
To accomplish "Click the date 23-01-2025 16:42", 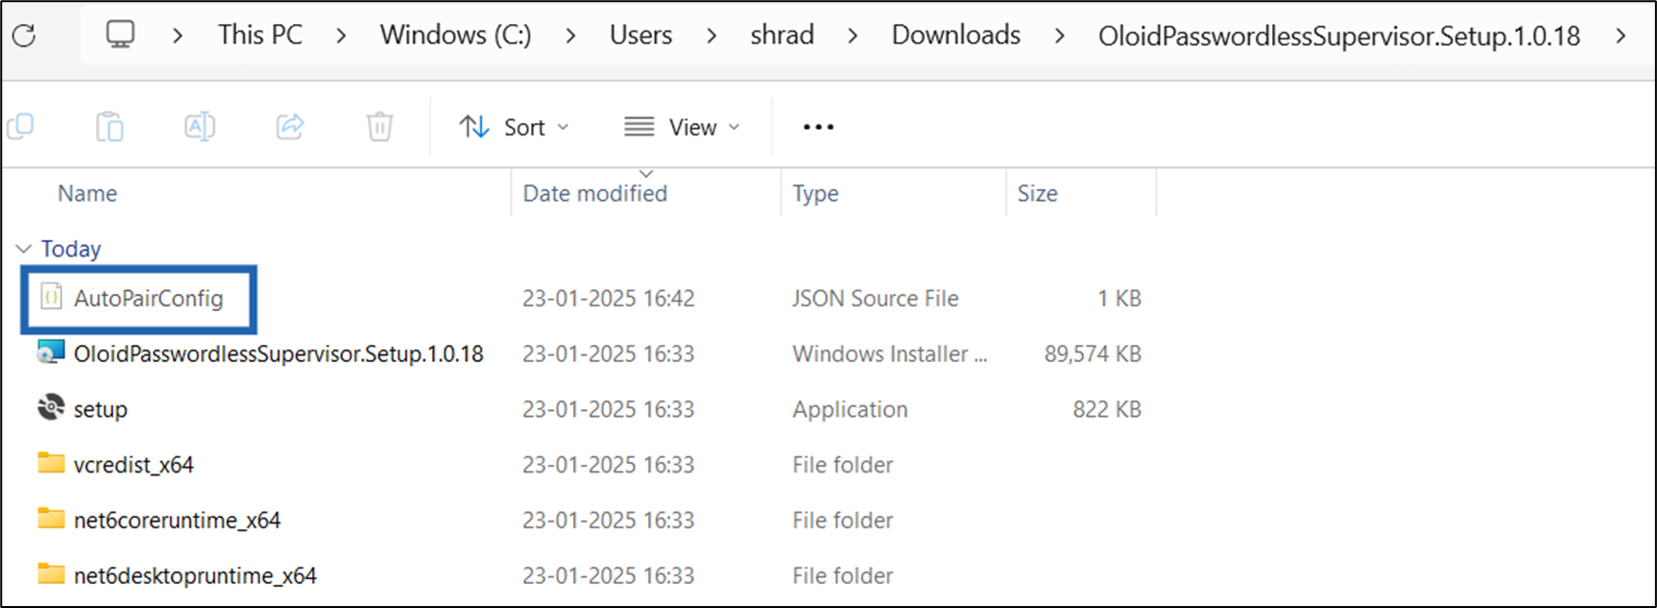I will pos(609,299).
